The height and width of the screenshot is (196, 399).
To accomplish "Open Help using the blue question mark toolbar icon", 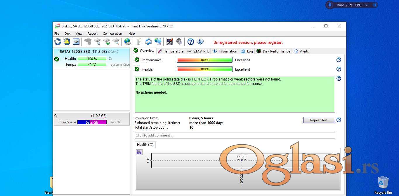I will [x=191, y=42].
